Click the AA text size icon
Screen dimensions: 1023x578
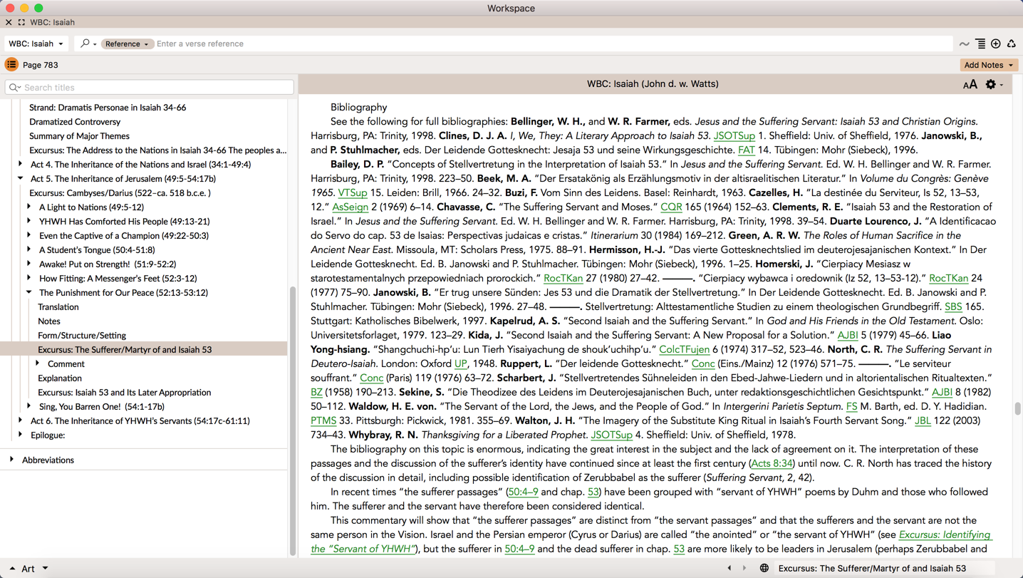coord(970,85)
